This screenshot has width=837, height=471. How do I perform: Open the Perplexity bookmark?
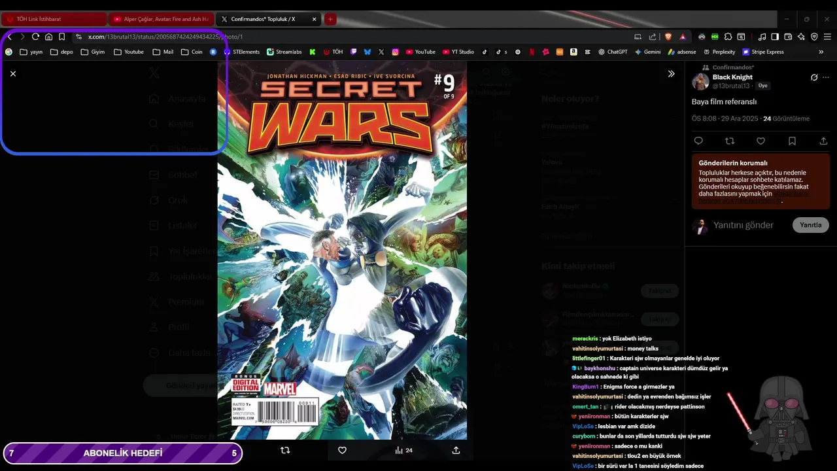(x=719, y=52)
